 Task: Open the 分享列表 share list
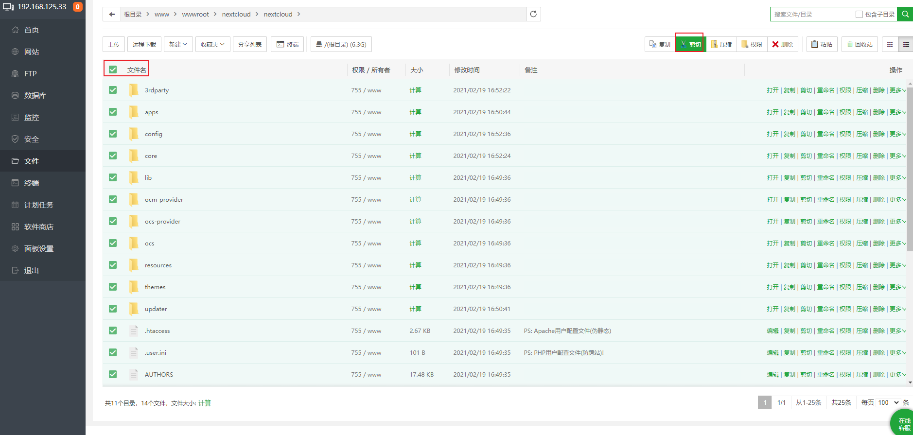250,44
